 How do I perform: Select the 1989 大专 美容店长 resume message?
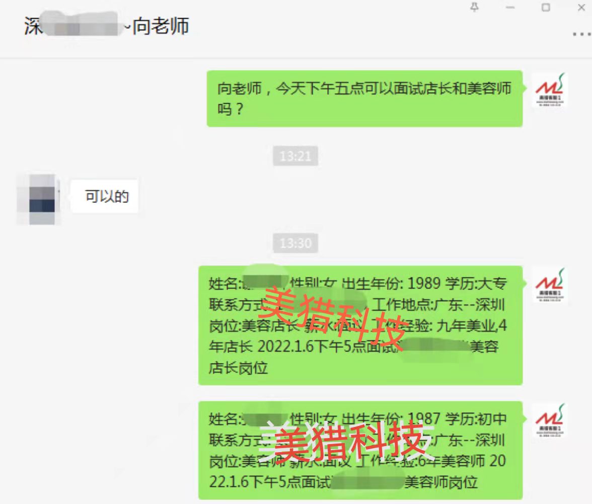tap(360, 325)
